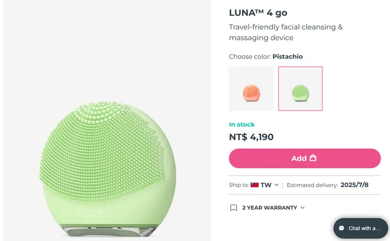The image size is (390, 241).
Task: Click the Choose color Pistachio label
Action: pyautogui.click(x=266, y=56)
